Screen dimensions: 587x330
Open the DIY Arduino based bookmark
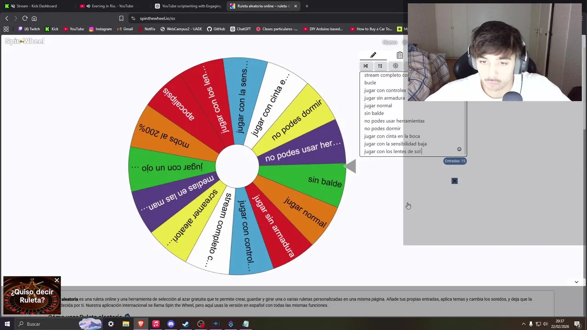[323, 29]
